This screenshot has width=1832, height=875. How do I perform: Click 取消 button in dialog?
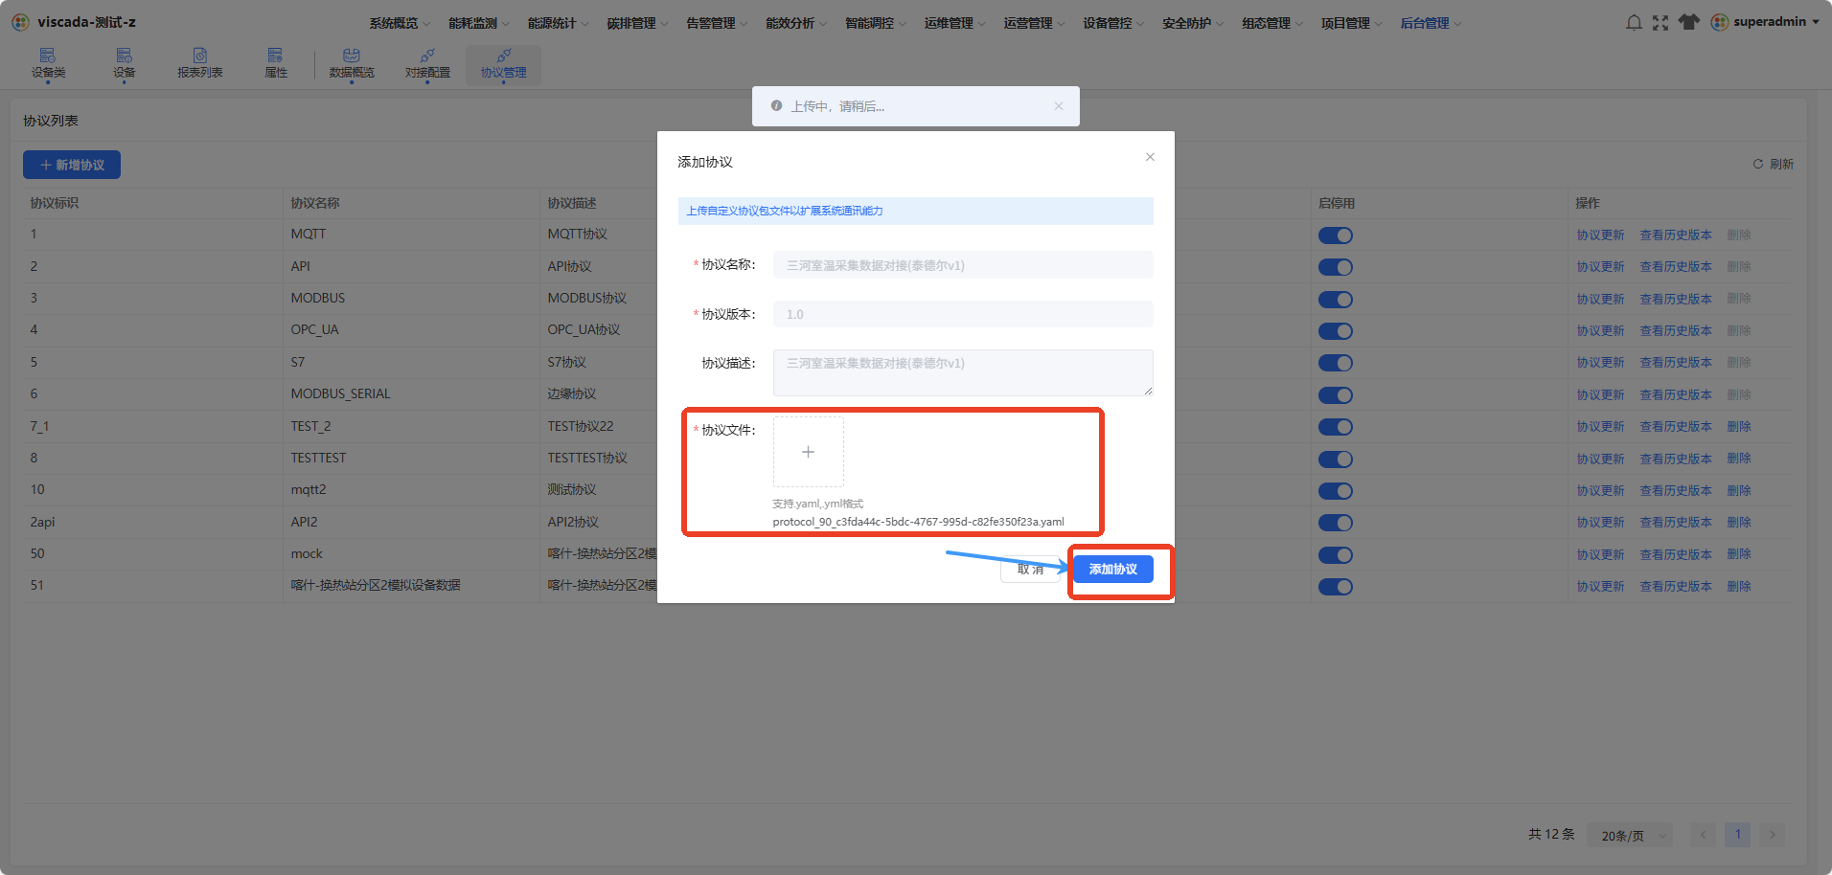tap(1031, 570)
